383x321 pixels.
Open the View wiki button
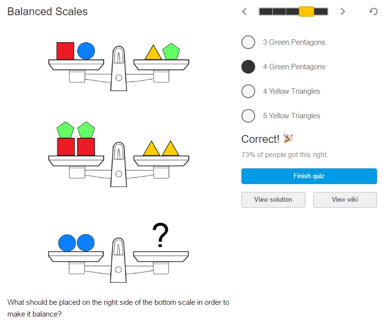345,199
